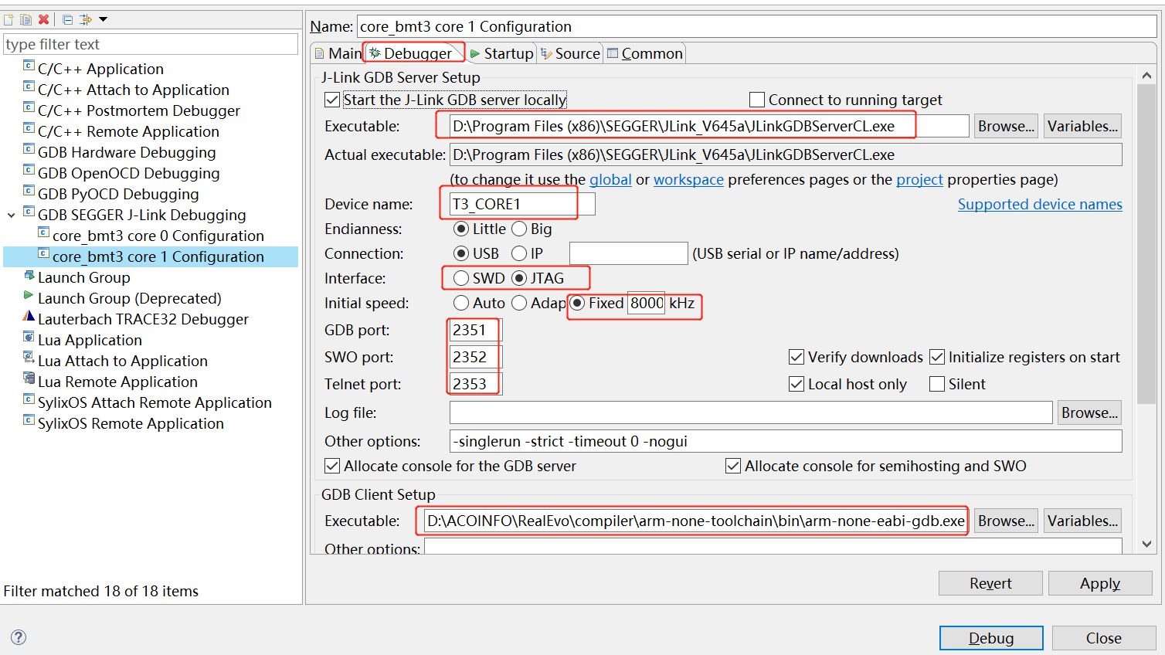Screen dimensions: 1165x655
Task: Select SylixOS Attach Remote Application
Action: (x=155, y=402)
